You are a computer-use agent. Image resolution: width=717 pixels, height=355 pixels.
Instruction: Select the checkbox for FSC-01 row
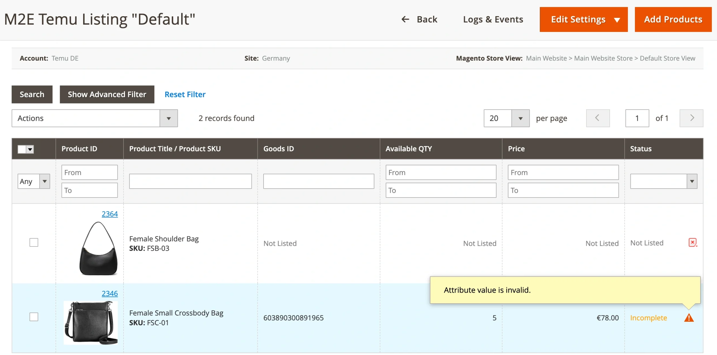tap(34, 317)
